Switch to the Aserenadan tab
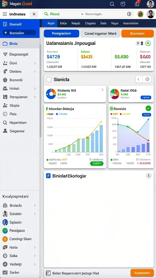Image resolution: width=156 pixels, height=278 pixels. point(131,23)
